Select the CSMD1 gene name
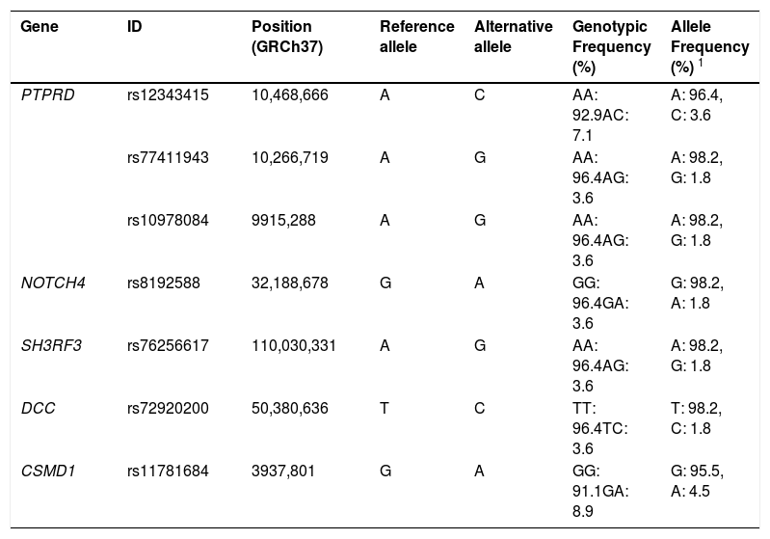 [48, 471]
